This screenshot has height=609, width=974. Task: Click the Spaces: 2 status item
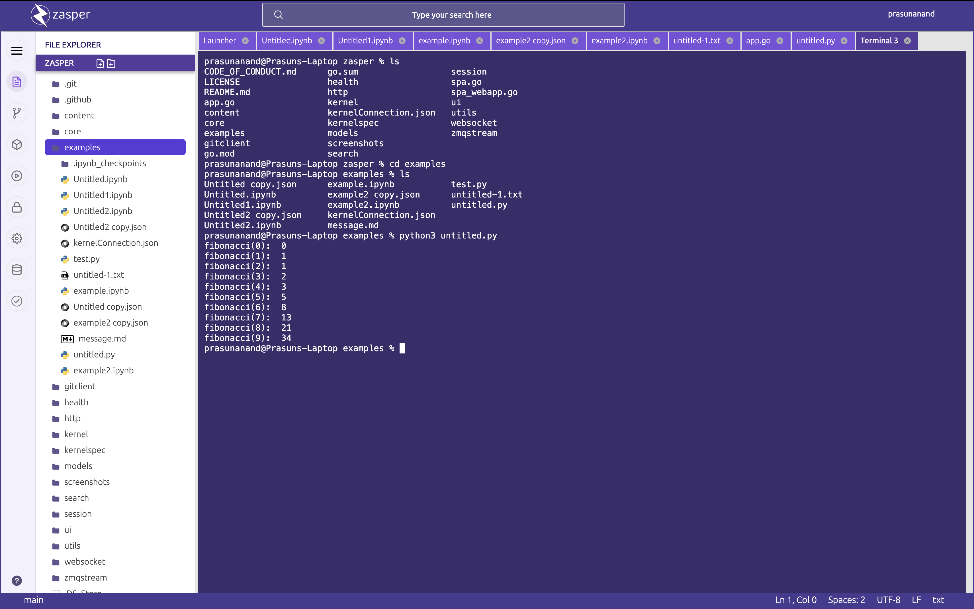[x=846, y=600]
